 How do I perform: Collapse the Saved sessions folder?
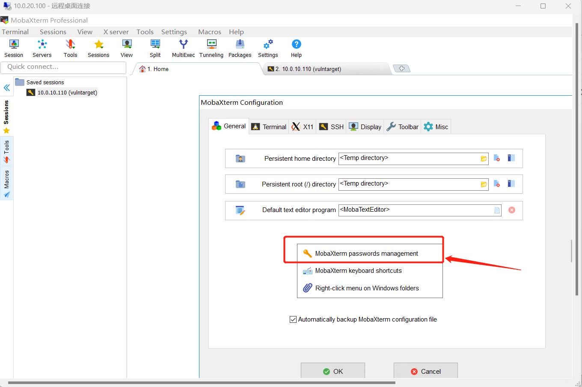(x=20, y=82)
